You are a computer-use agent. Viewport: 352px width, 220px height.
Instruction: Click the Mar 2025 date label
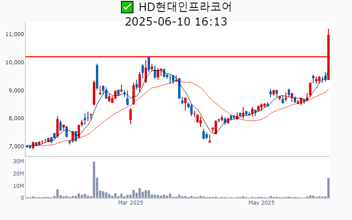[x=130, y=203]
